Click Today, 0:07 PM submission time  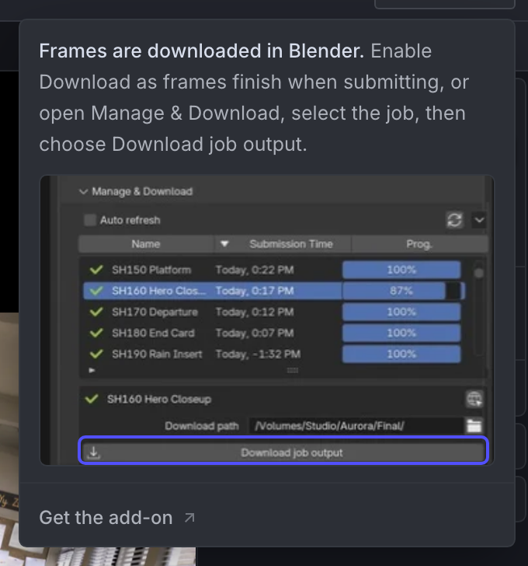pyautogui.click(x=255, y=333)
